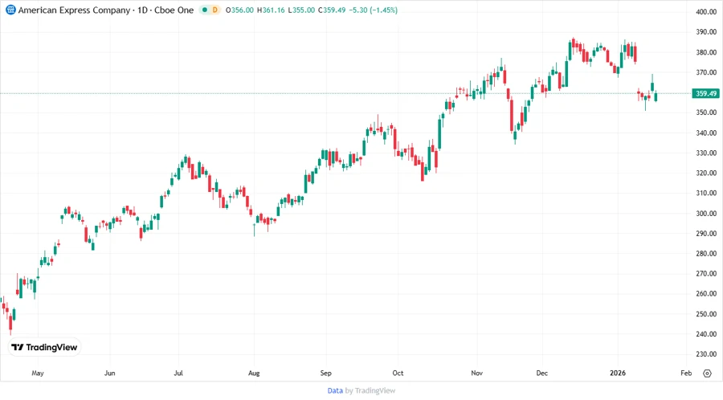This screenshot has height=400, width=723.
Task: Click the 1D interval label in the title
Action: click(x=142, y=10)
